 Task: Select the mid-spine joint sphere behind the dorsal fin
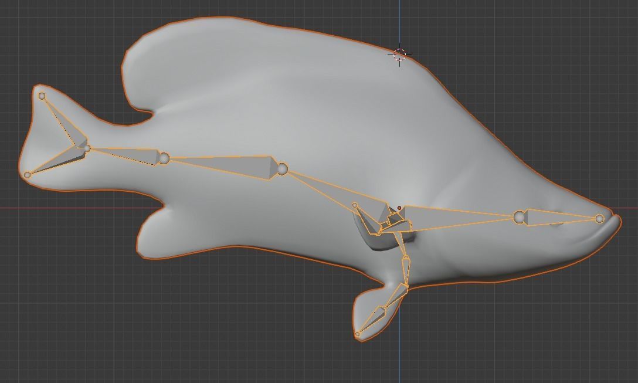coord(283,168)
